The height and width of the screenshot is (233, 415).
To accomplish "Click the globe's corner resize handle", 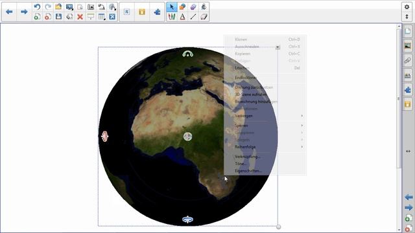I will [x=278, y=227].
